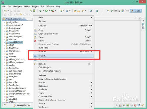This screenshot has height=109, width=147.
Task: Select the userpwdManagerTest project
Action: point(19,94)
